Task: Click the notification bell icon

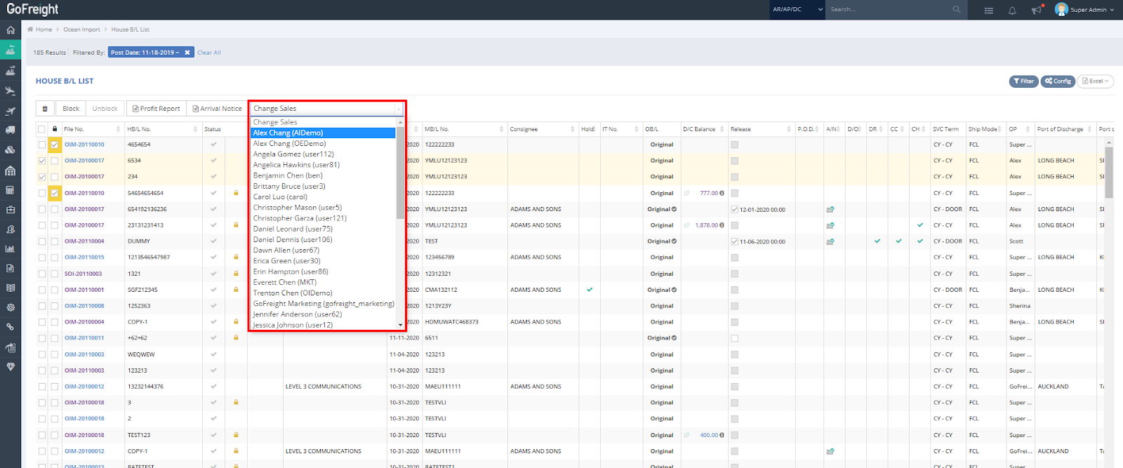Action: pyautogui.click(x=1012, y=11)
